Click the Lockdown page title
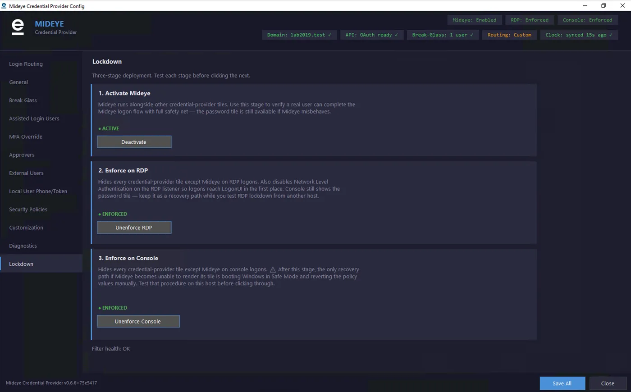Screen dimensions: 631x392 (x=107, y=62)
